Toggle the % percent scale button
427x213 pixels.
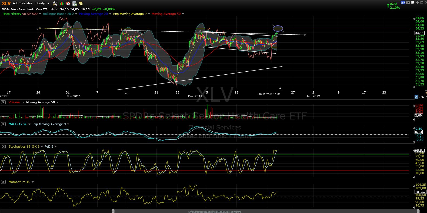pyautogui.click(x=423, y=97)
